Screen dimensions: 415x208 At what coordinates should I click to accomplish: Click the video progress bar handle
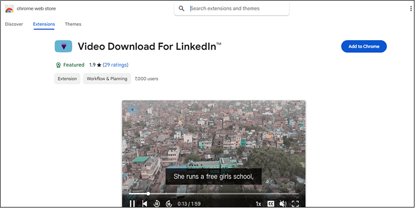coord(148,194)
